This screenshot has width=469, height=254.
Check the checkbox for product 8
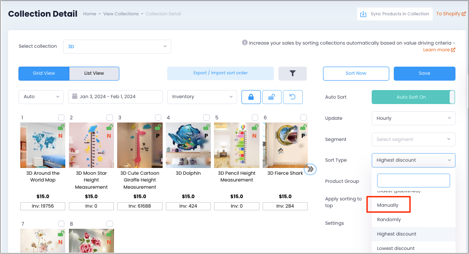point(110,224)
